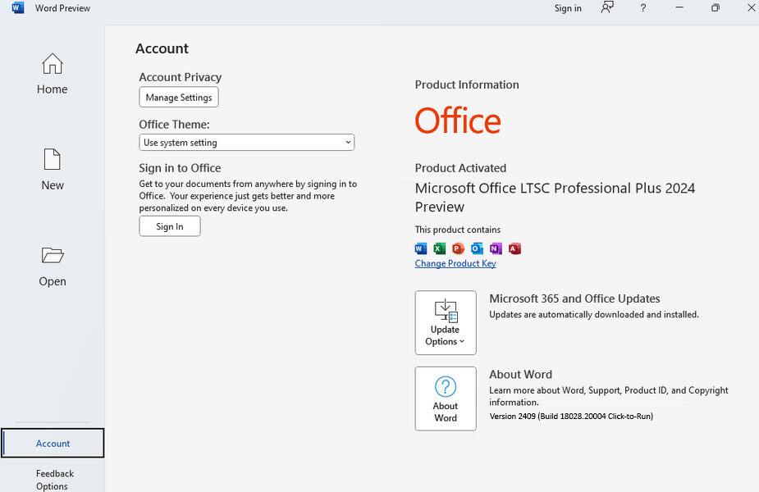Select New document in the sidebar

(x=52, y=170)
